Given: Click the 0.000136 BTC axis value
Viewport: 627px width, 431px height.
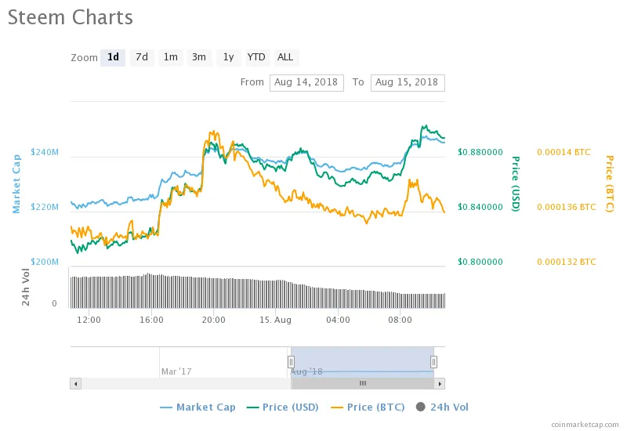Looking at the screenshot, I should coord(567,207).
